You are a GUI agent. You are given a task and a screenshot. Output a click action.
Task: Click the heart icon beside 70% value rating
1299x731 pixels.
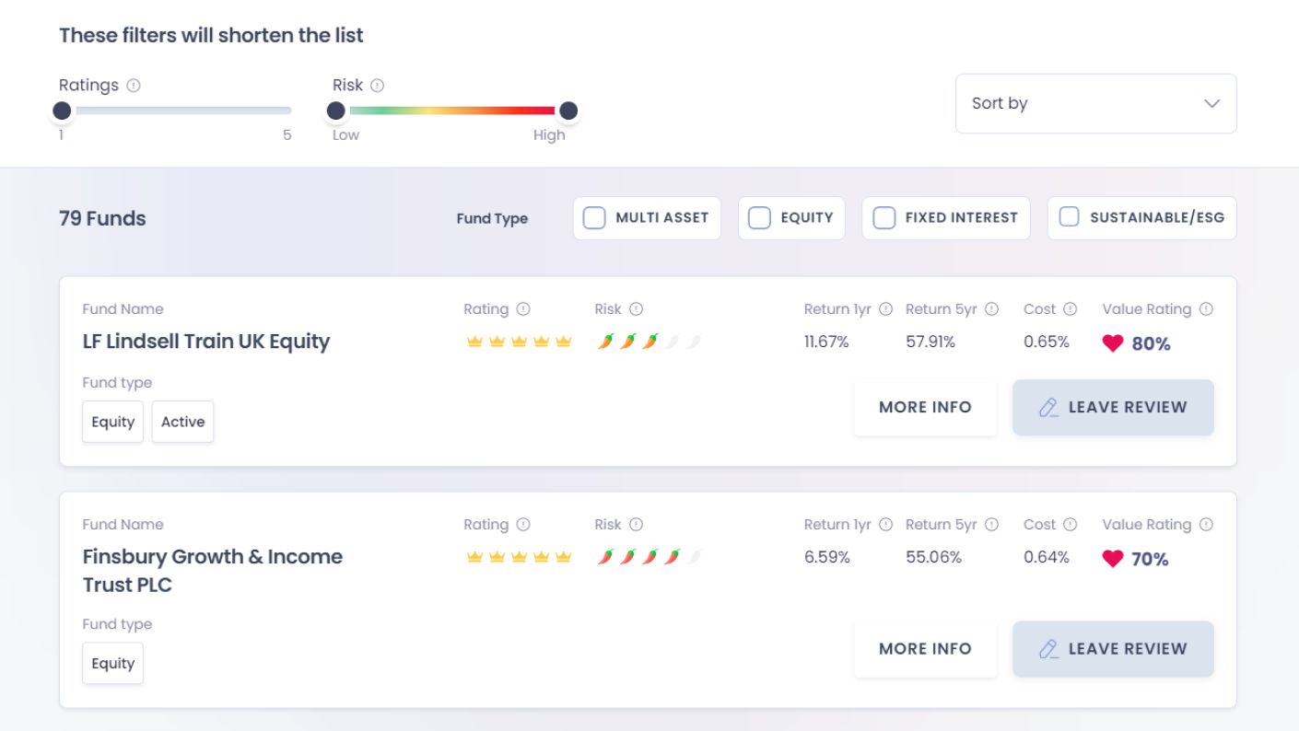tap(1113, 559)
